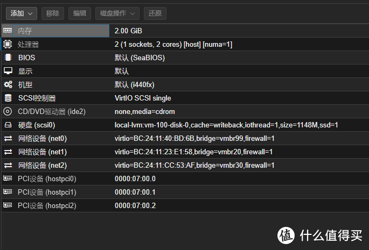The height and width of the screenshot is (250, 369).
Task: Click the 移除 button
Action: [x=53, y=13]
